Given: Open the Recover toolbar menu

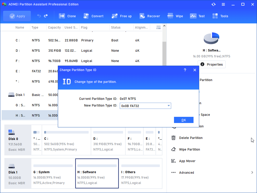Looking at the screenshot, I should click(x=150, y=16).
